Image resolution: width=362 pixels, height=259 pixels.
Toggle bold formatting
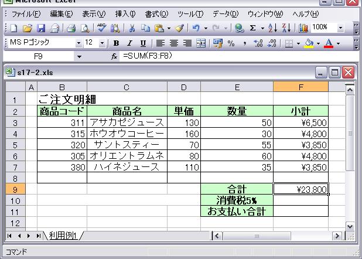117,43
